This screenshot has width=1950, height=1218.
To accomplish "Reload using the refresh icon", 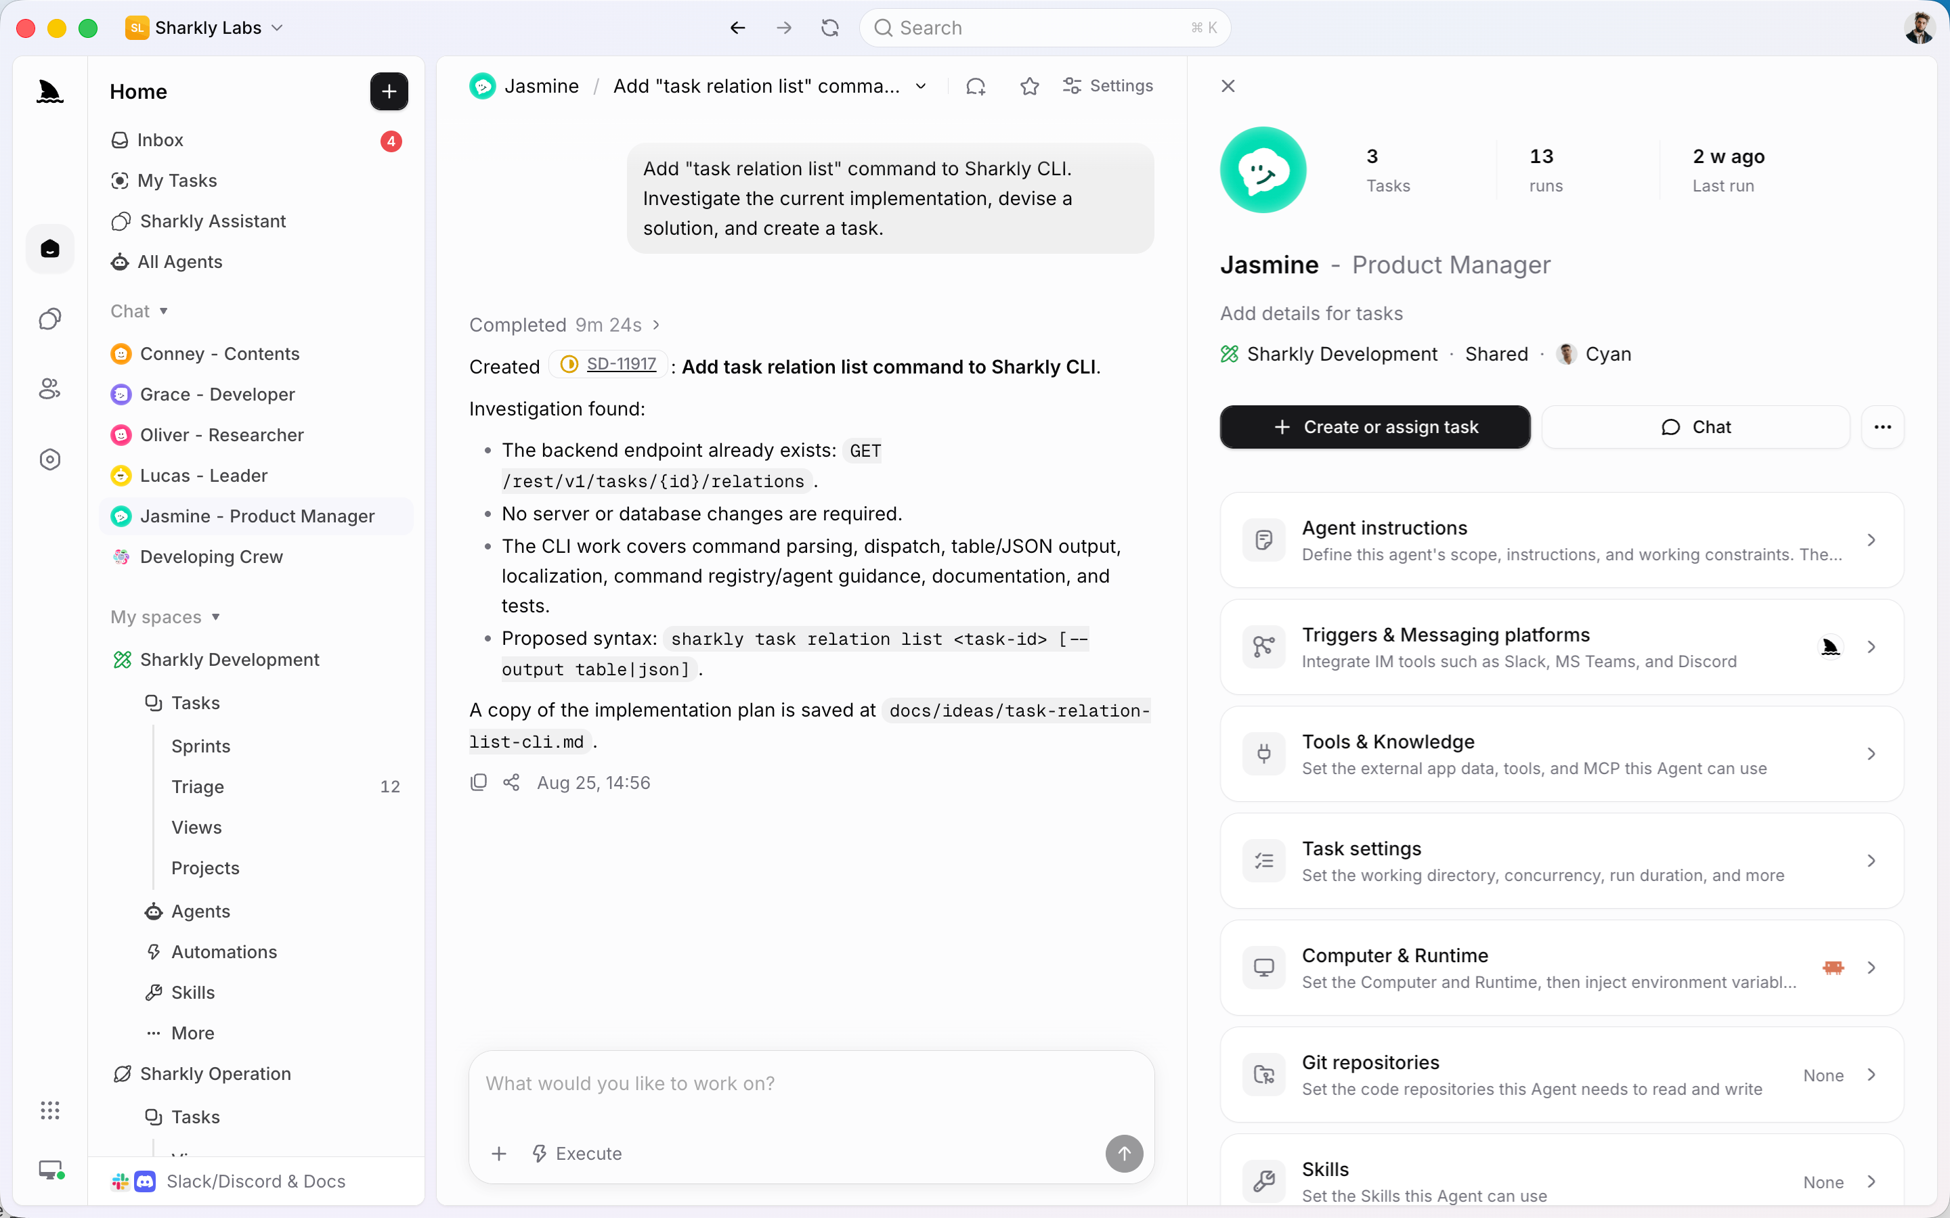I will (830, 28).
